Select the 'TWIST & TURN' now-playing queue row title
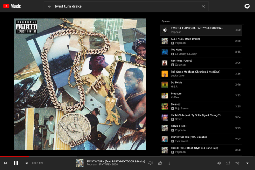This screenshot has width=255, height=170. [197, 28]
